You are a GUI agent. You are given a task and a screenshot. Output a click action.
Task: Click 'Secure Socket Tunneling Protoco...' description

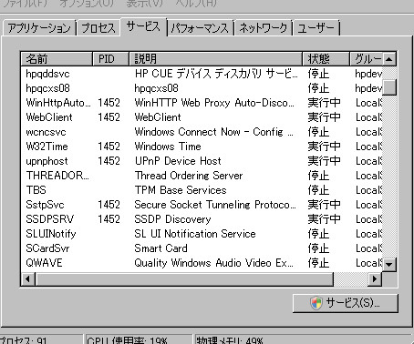(215, 205)
